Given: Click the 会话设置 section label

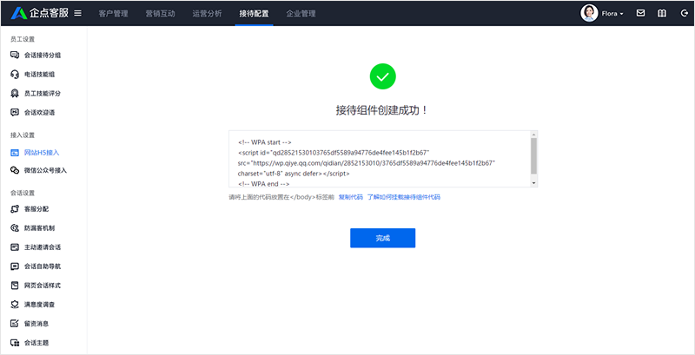Looking at the screenshot, I should click(x=23, y=193).
